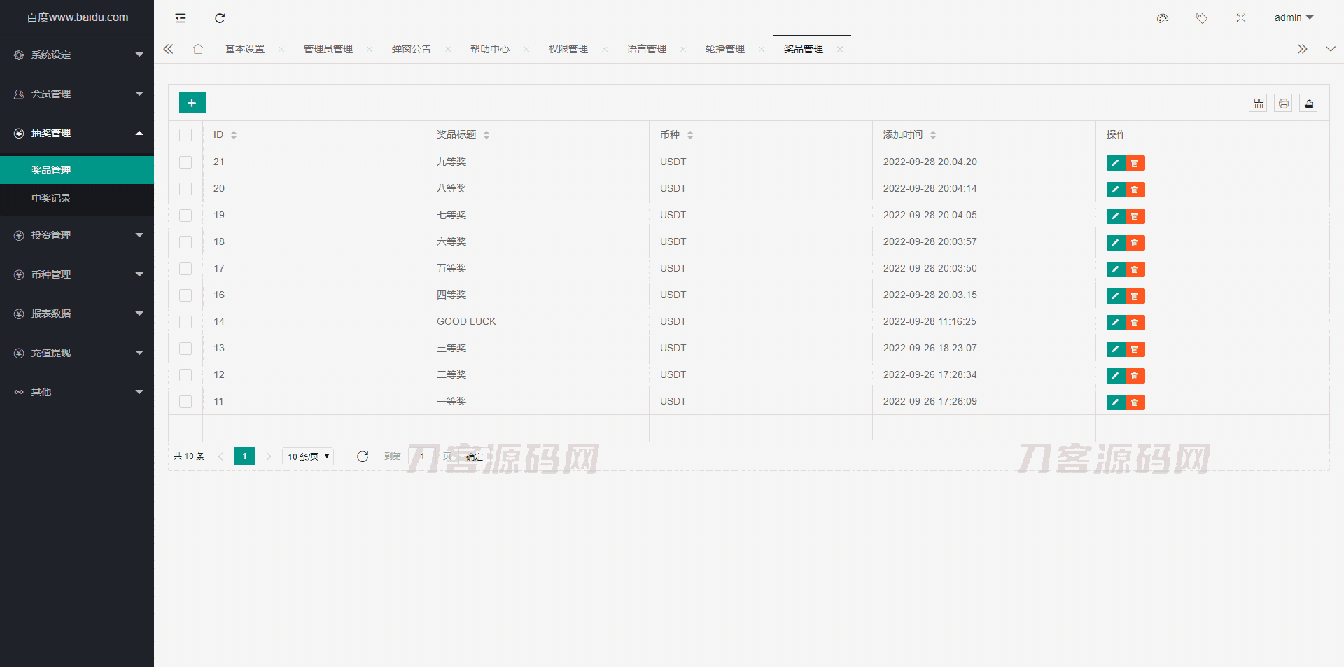Check the row checkbox for ID 17
The height and width of the screenshot is (667, 1344).
[185, 269]
